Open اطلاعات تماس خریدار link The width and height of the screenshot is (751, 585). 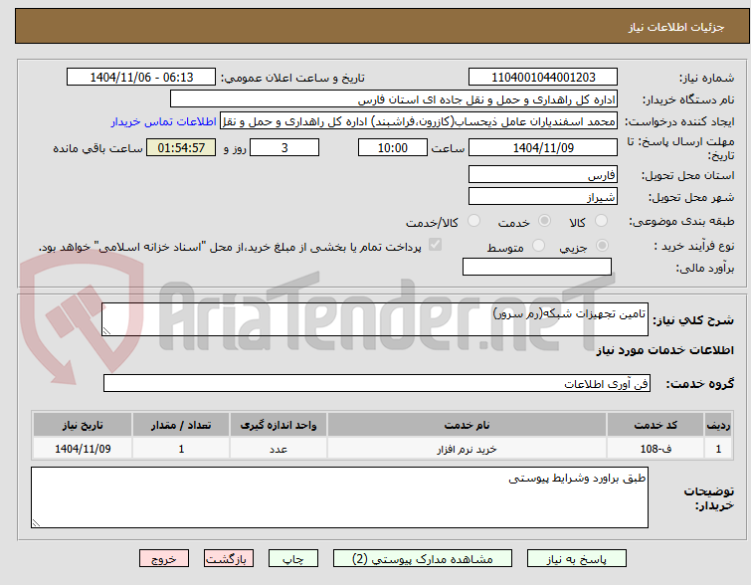[x=164, y=121]
